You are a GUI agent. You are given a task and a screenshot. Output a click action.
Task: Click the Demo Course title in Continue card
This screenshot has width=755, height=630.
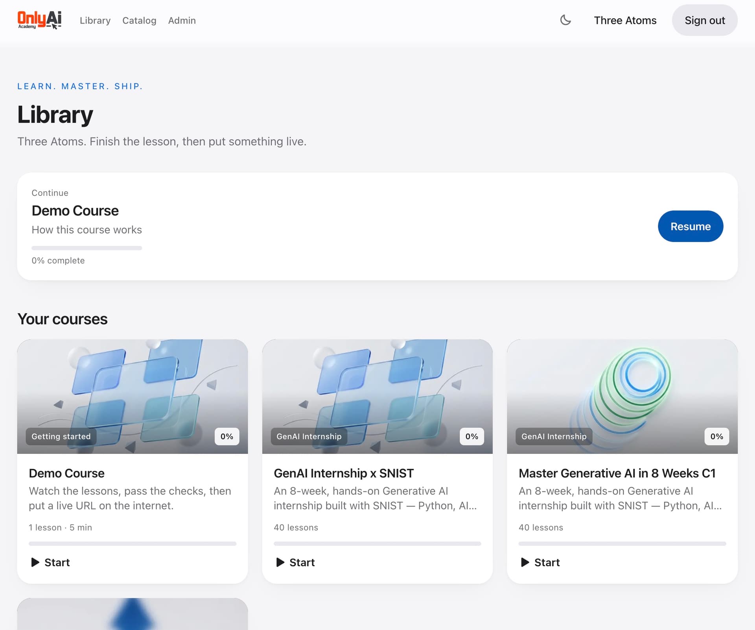coord(75,211)
